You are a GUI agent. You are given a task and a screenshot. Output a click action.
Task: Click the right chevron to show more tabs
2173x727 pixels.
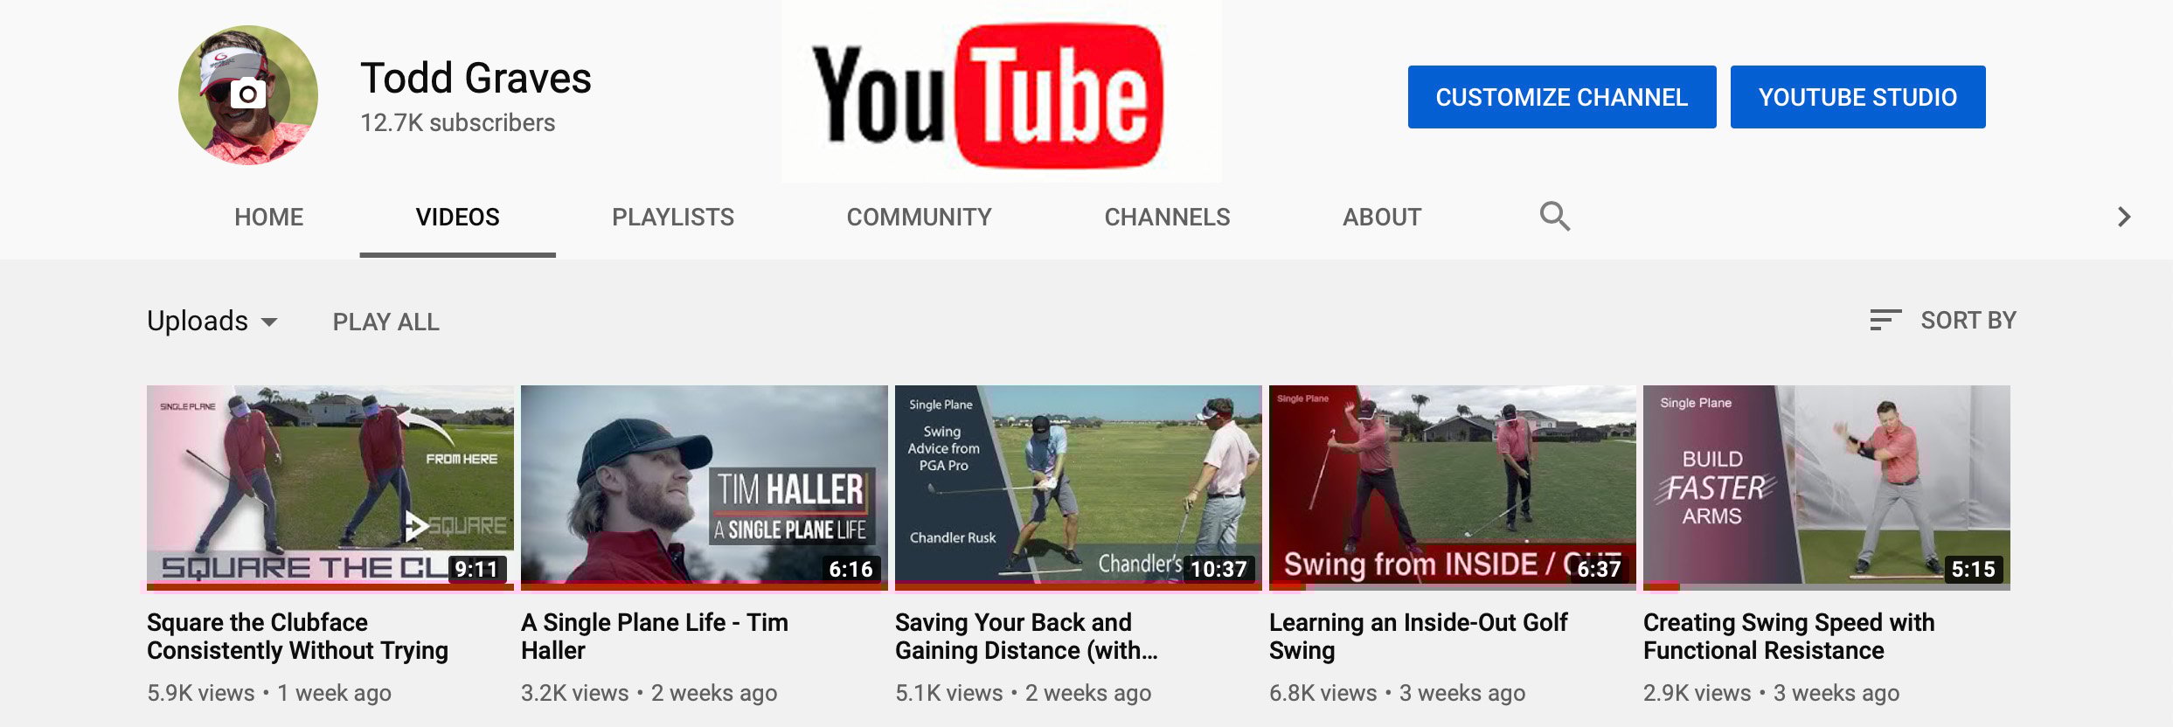2124,217
